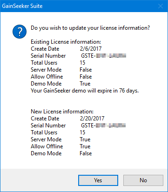Click Total Users value under Existing License

pos(82,63)
